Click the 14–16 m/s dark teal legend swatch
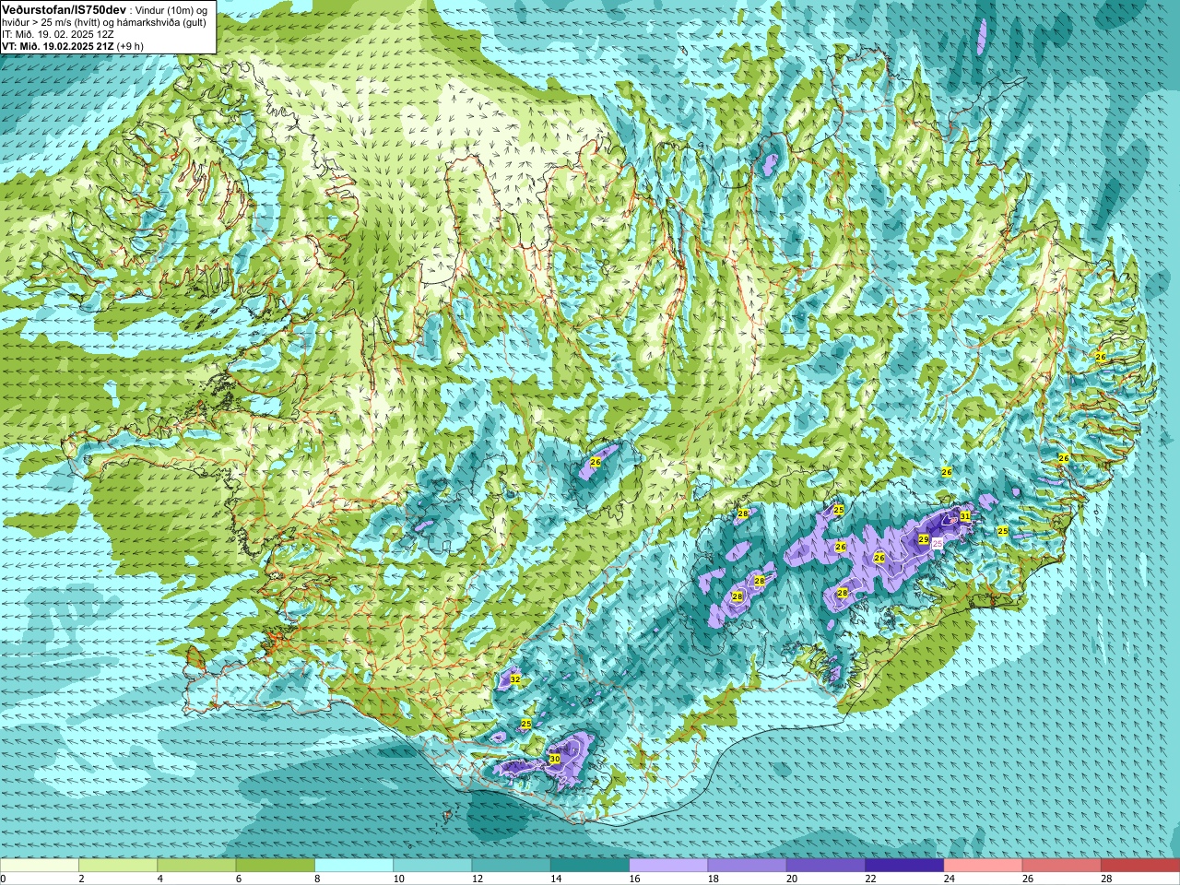Image resolution: width=1180 pixels, height=885 pixels. tap(590, 866)
